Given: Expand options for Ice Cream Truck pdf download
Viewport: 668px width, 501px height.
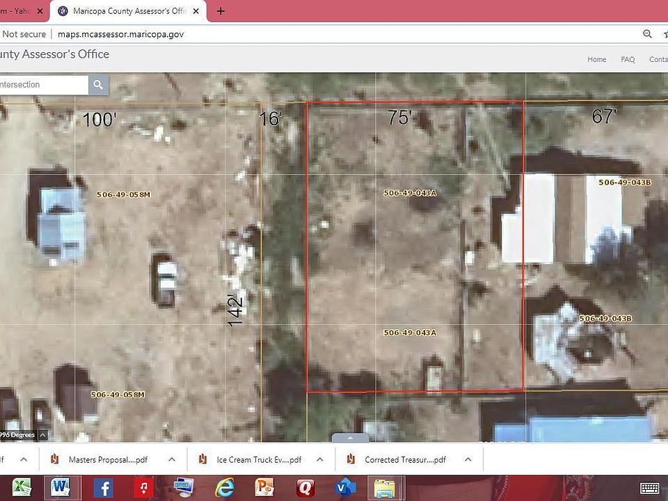Looking at the screenshot, I should coord(319,459).
